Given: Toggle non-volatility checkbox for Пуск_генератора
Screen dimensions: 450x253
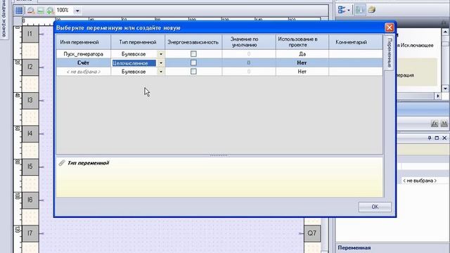Looking at the screenshot, I should pyautogui.click(x=193, y=54).
